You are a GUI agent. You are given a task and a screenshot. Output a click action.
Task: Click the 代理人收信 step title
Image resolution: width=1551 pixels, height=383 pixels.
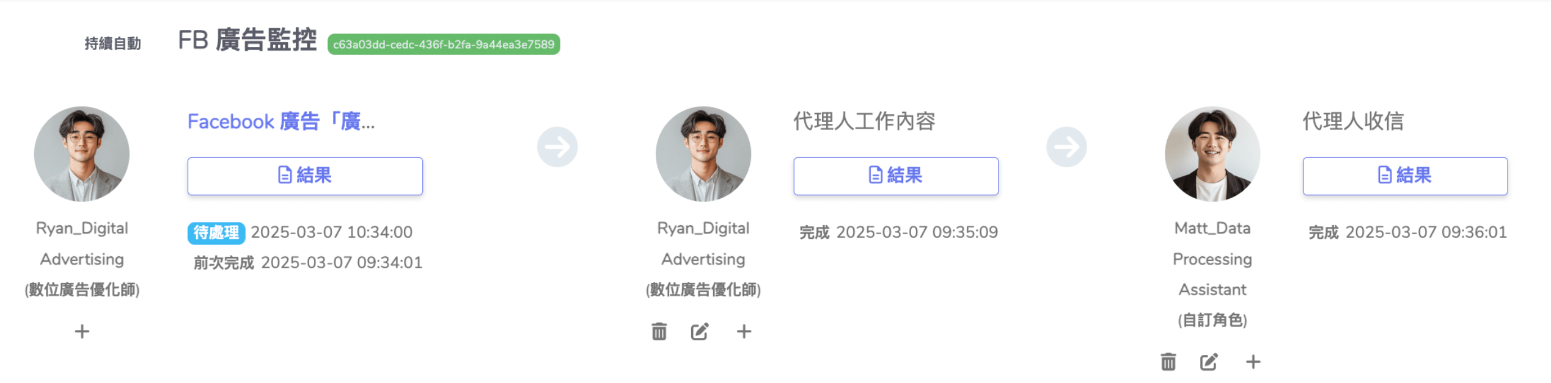coord(1353,121)
